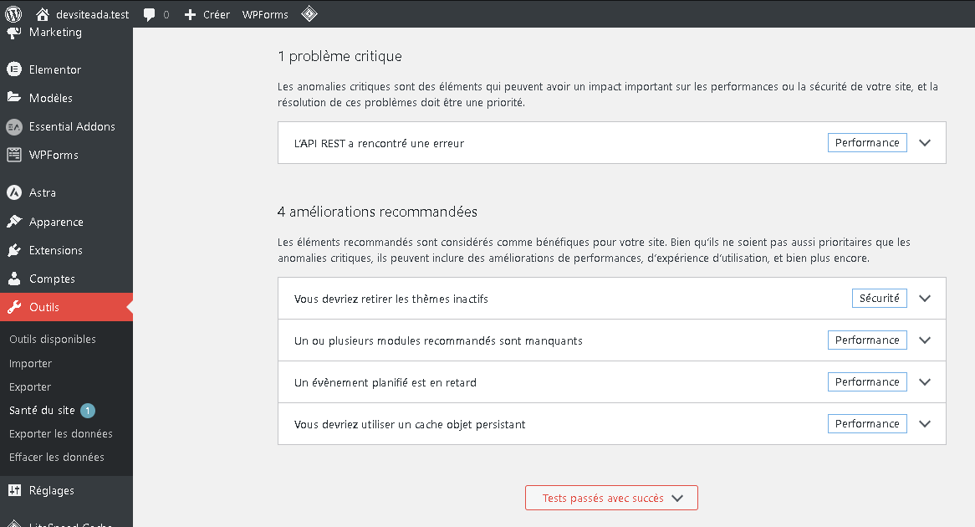Open the Importer tools link
975x527 pixels.
(31, 363)
